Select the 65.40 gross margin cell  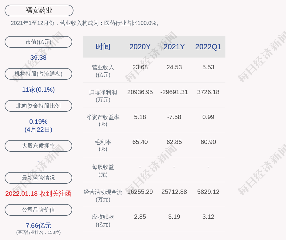pyautogui.click(x=140, y=142)
